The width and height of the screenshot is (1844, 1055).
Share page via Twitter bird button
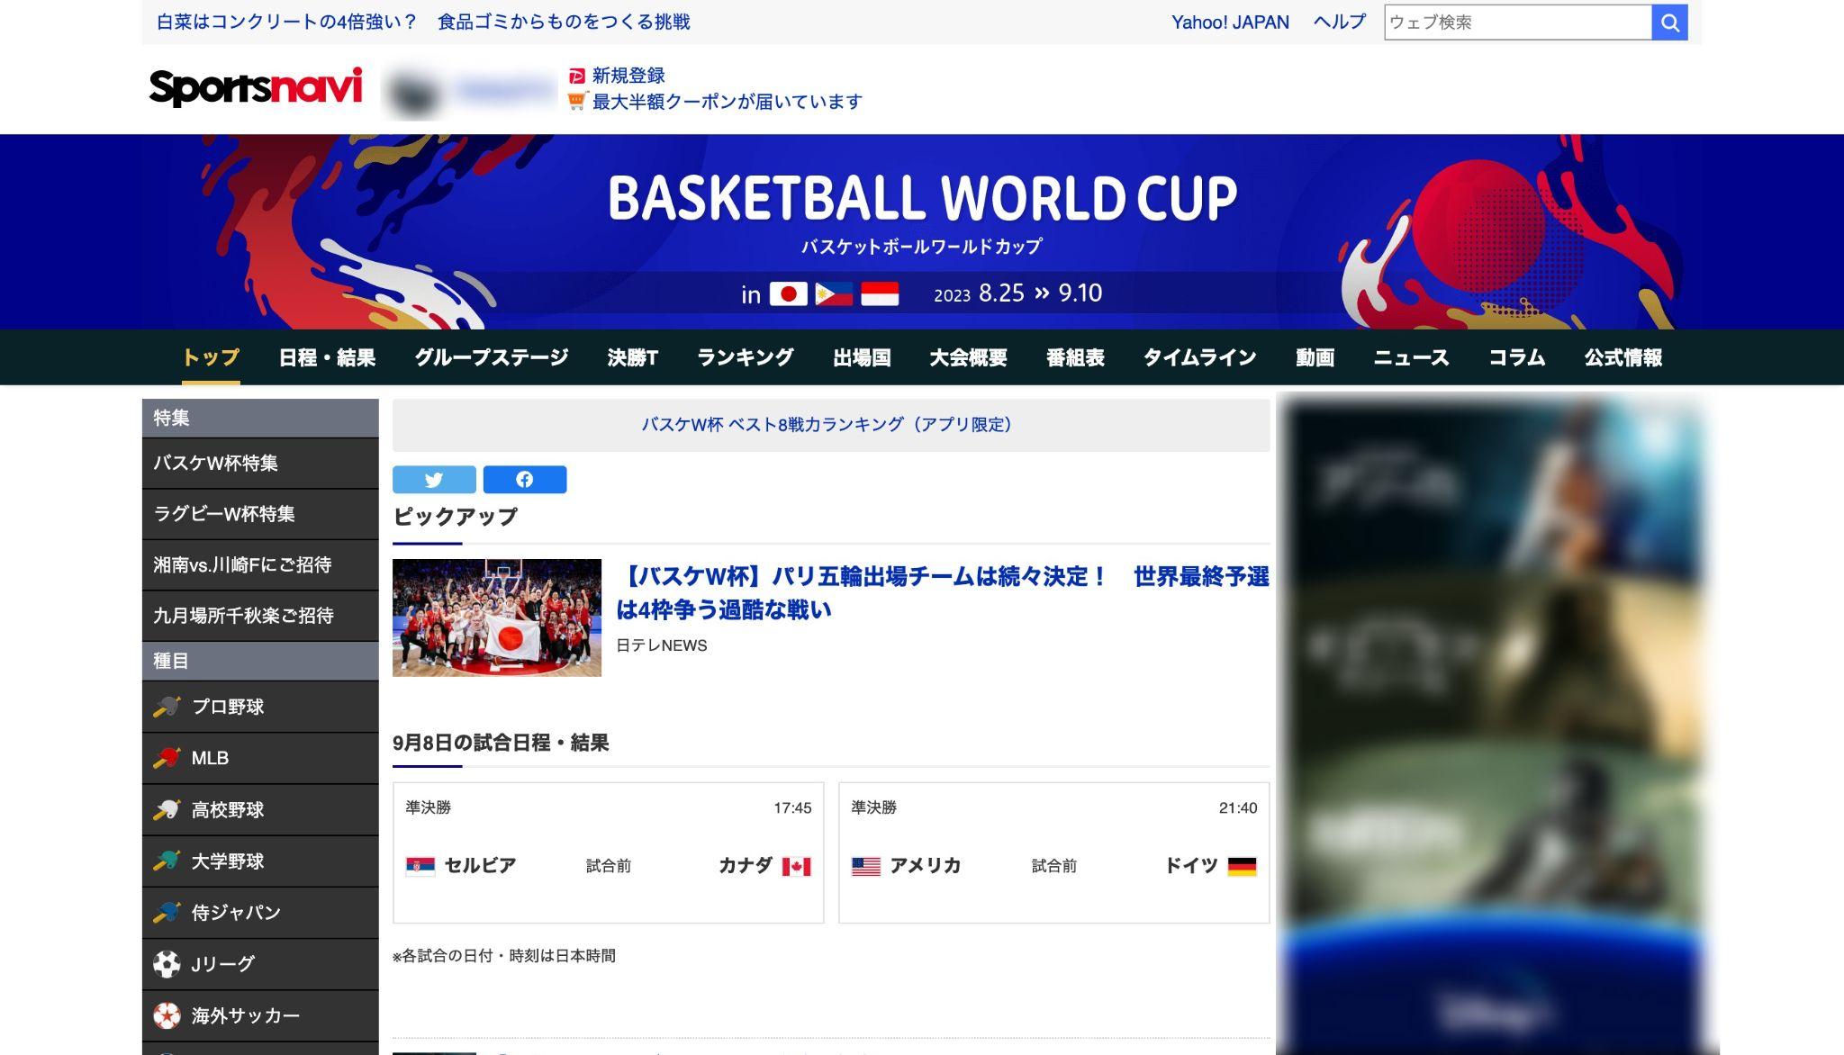[434, 480]
